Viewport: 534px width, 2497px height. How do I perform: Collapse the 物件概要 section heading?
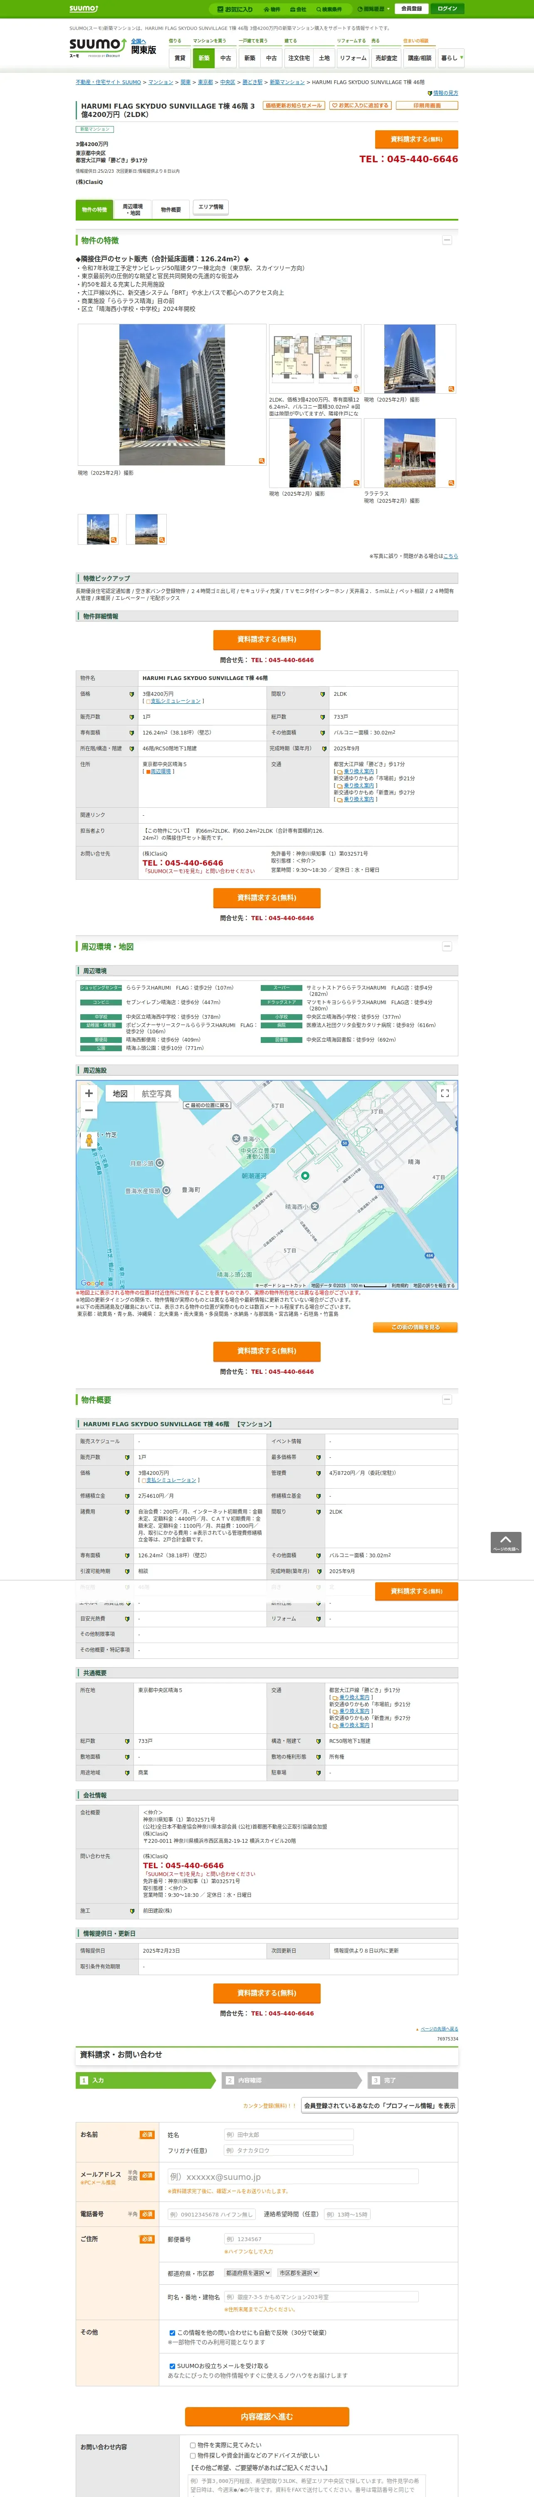pyautogui.click(x=447, y=1400)
